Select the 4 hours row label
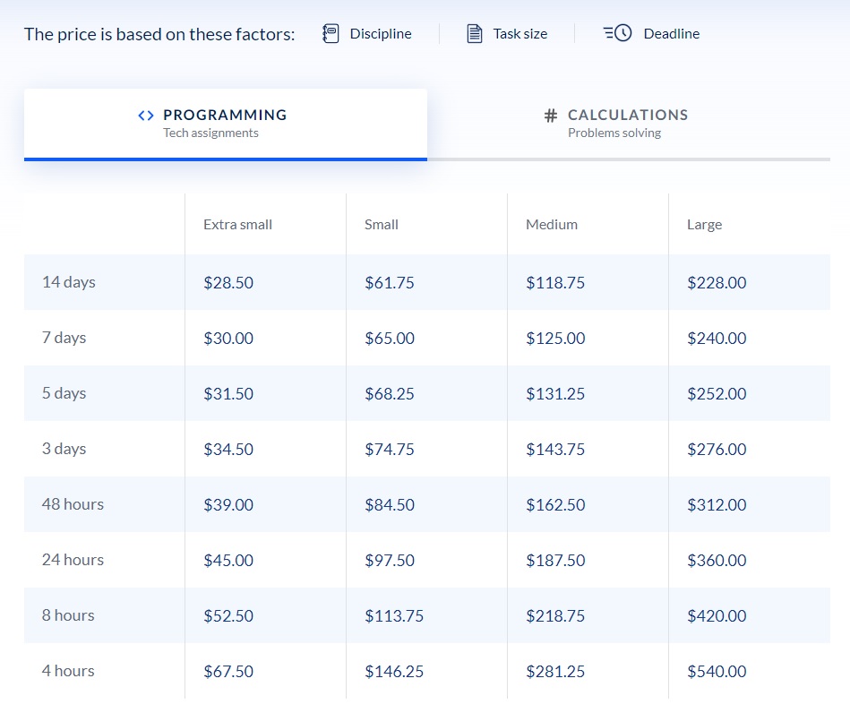This screenshot has height=713, width=850. pos(68,671)
